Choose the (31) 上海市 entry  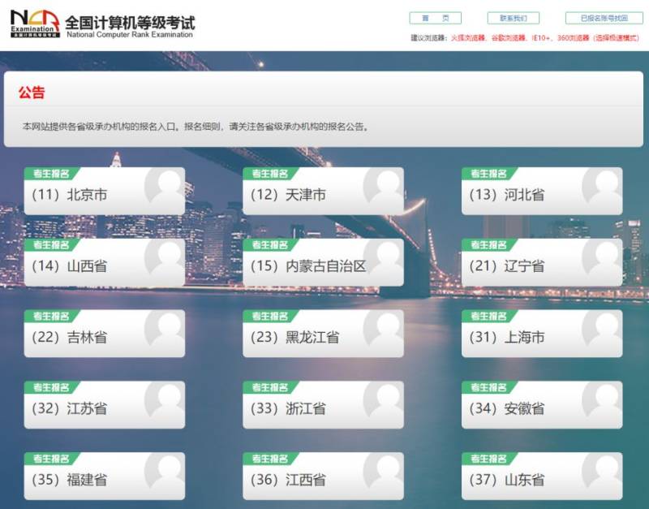point(542,334)
